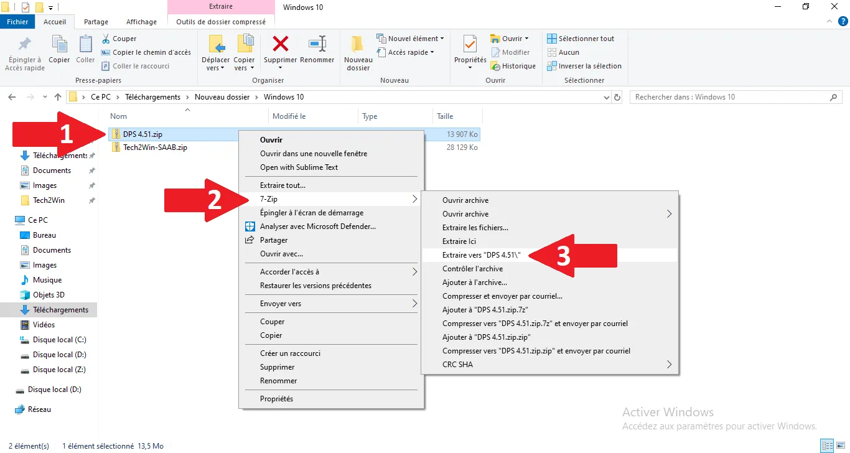This screenshot has height=453, width=850.
Task: Click the search box for Windows 10
Action: coord(728,97)
